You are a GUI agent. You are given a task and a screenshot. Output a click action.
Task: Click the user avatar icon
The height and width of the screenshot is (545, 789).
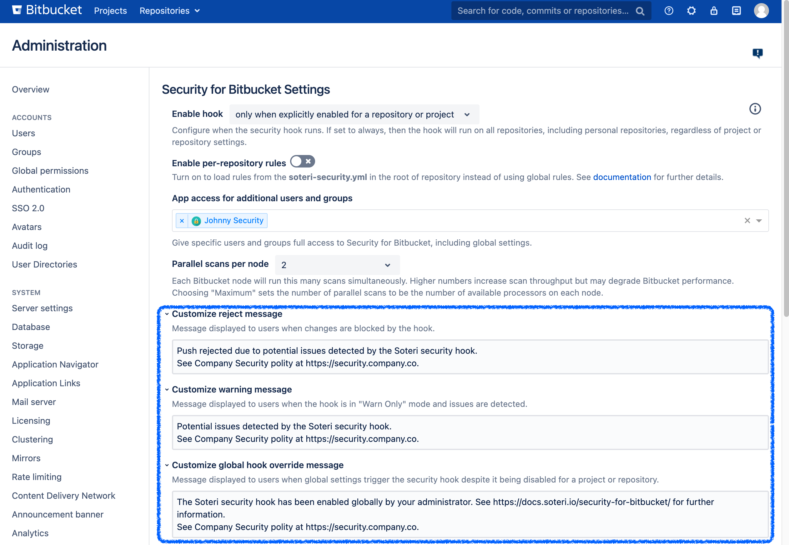pos(764,11)
